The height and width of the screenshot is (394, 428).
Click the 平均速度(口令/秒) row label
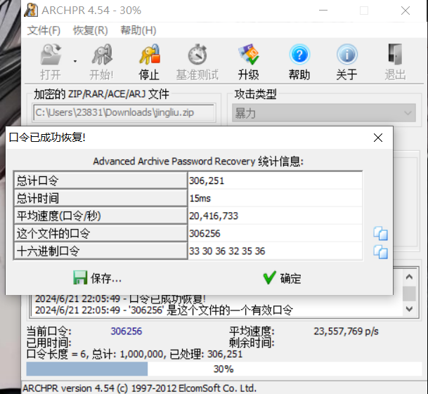(100, 216)
